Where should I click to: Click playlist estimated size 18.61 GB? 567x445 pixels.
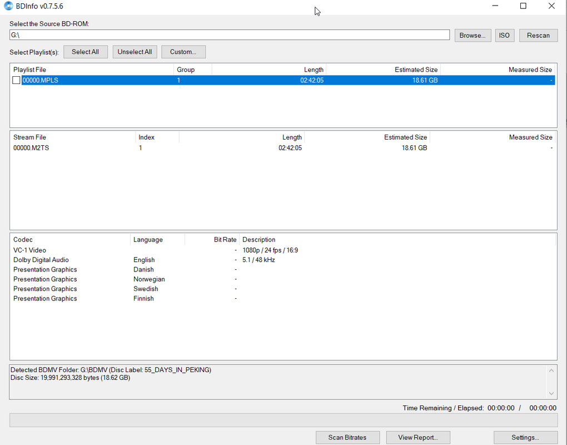pos(425,80)
